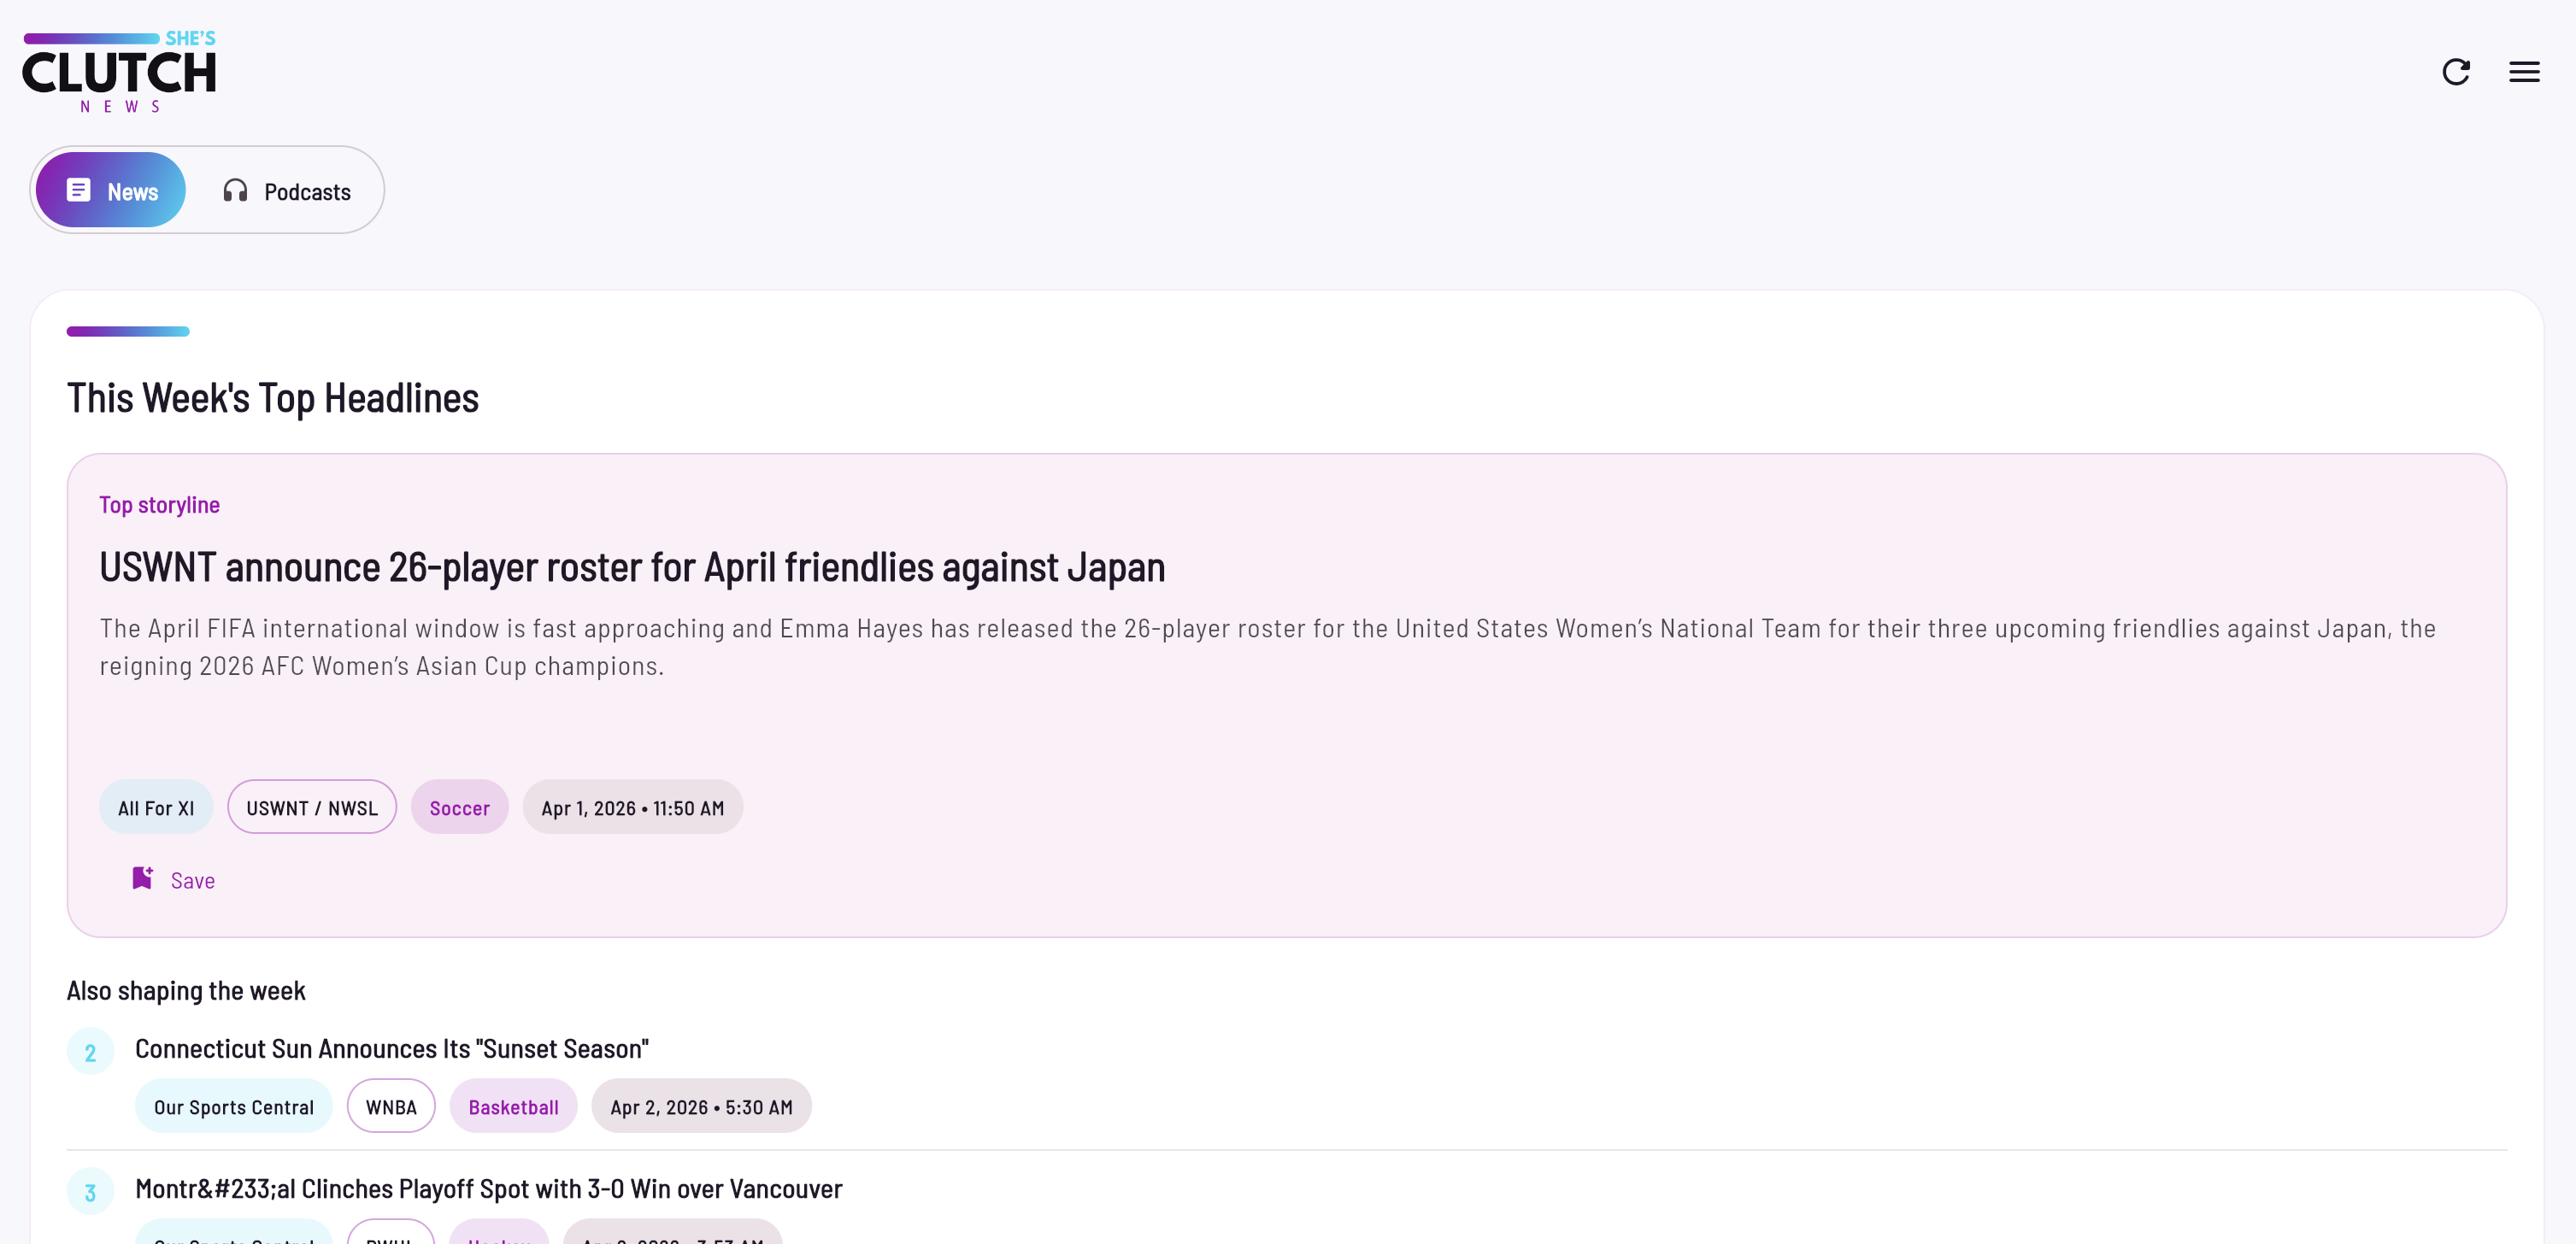
Task: Filter by USWNT / NWSL tag
Action: (x=311, y=807)
